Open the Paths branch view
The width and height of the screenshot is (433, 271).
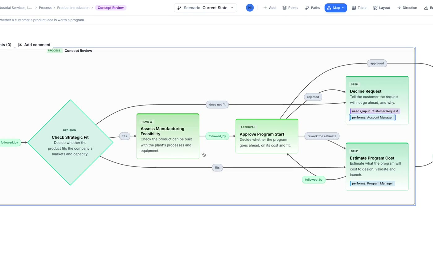[313, 8]
